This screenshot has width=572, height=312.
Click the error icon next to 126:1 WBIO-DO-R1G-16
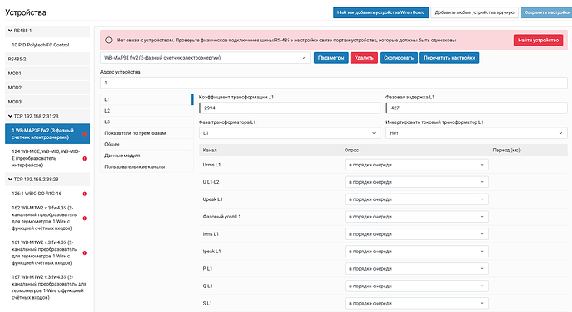[85, 194]
